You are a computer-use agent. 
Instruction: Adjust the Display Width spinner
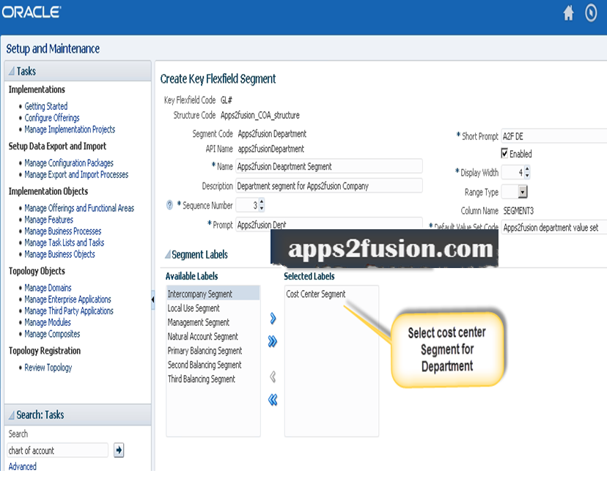(527, 172)
